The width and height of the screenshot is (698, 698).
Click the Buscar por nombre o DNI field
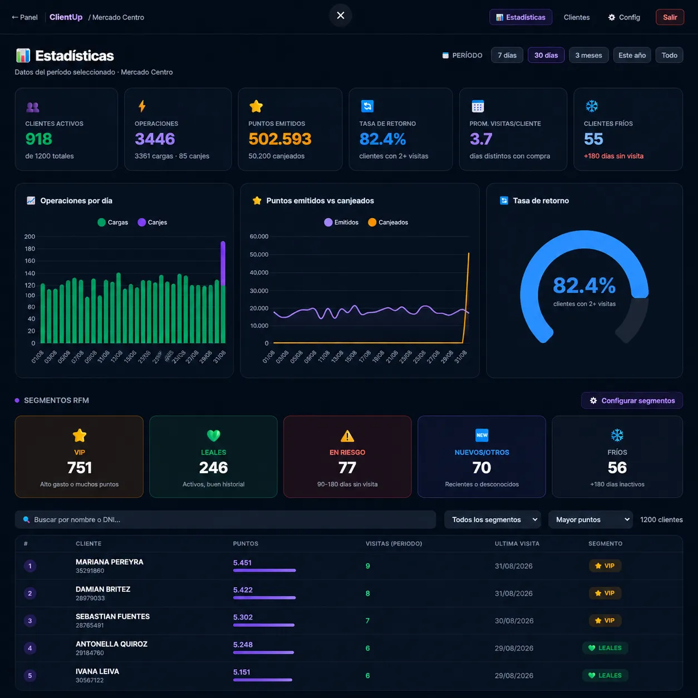[x=225, y=520]
